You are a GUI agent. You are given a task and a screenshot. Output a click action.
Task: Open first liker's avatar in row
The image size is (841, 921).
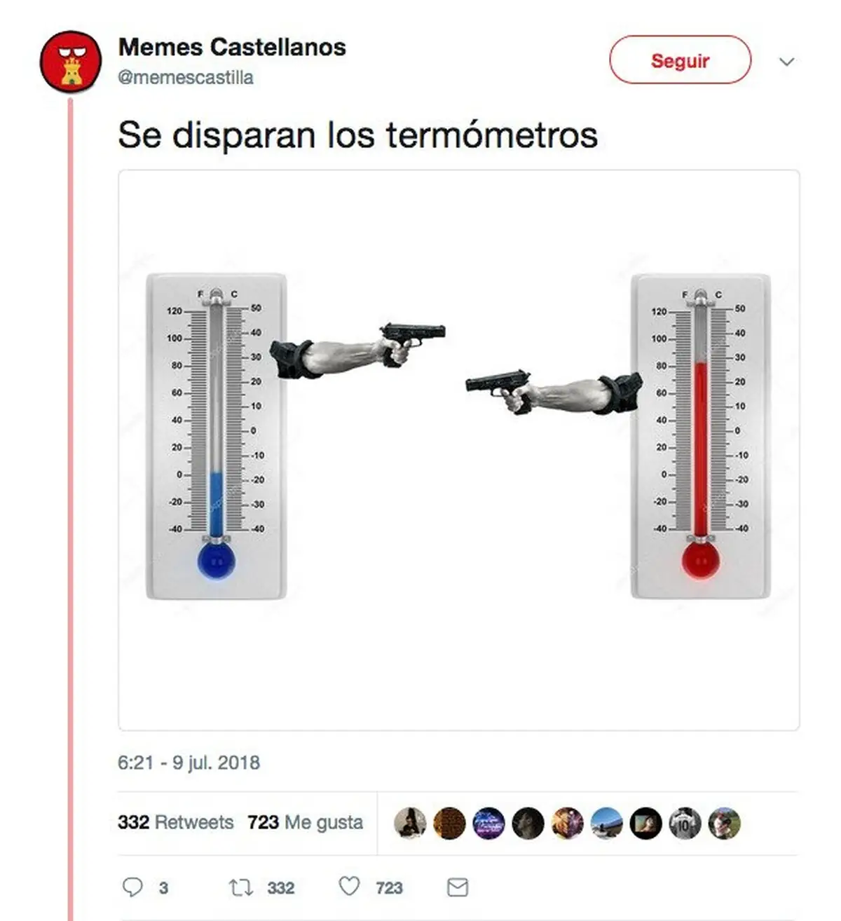click(411, 823)
